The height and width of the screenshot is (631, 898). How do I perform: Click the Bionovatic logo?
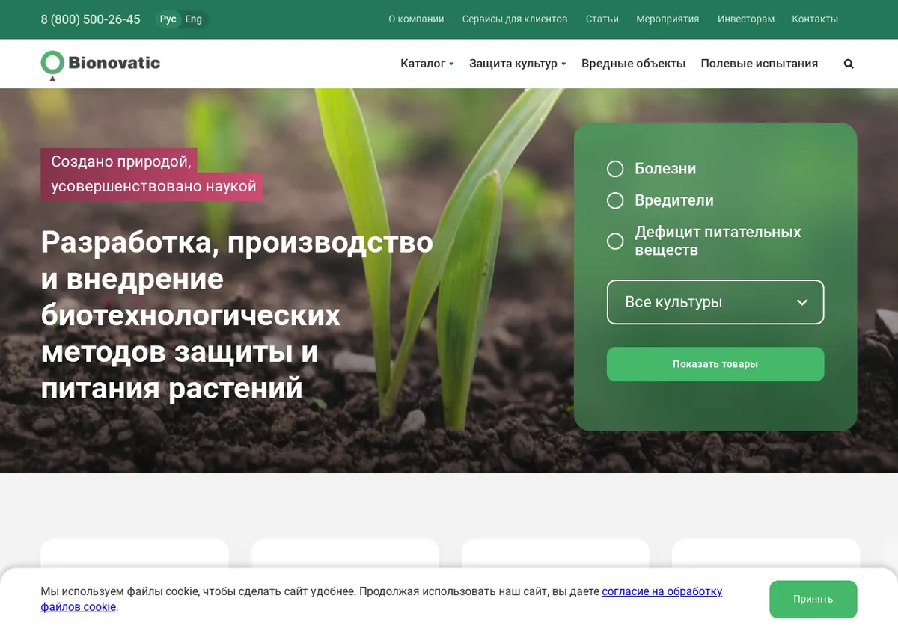point(100,64)
